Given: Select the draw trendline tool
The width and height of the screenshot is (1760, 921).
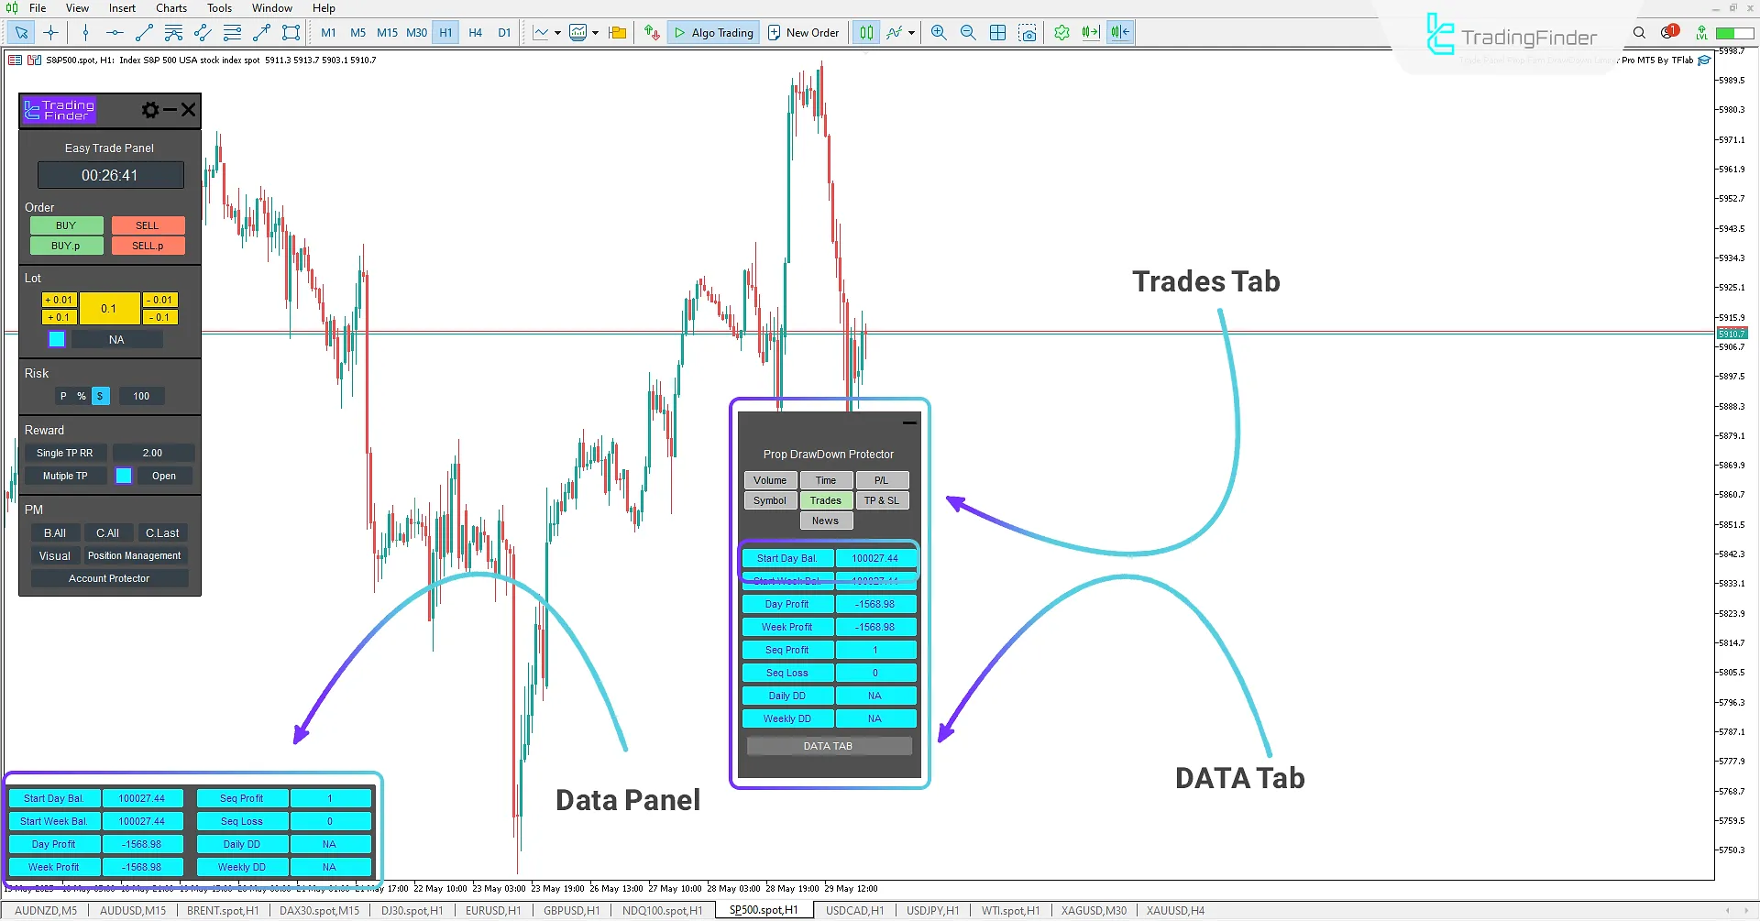Looking at the screenshot, I should tap(144, 33).
